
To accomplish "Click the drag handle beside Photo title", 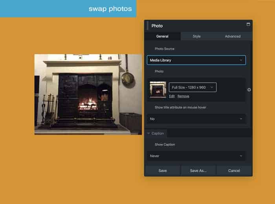I will 148,26.
